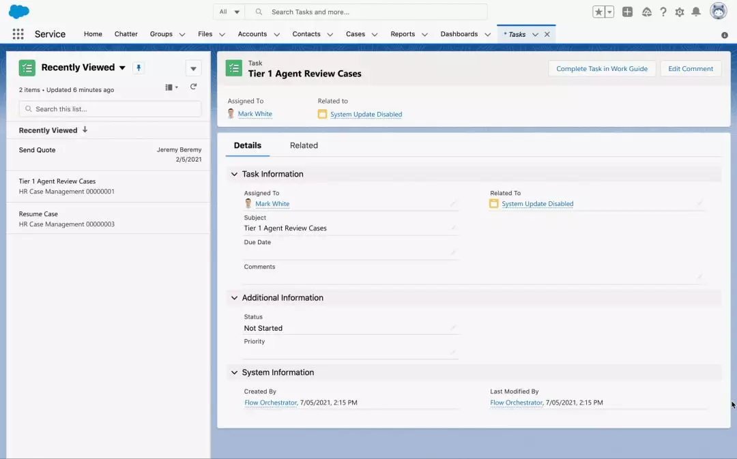737x459 pixels.
Task: Open the Recently Viewed list view picker
Action: click(x=122, y=68)
